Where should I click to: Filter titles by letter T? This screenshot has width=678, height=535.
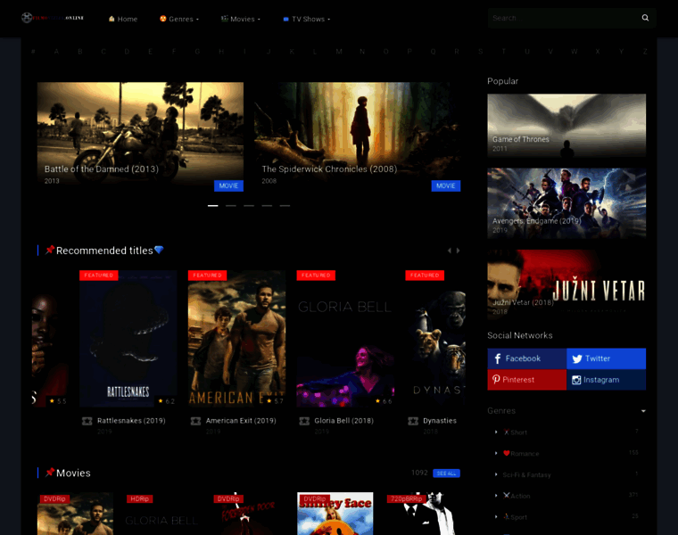504,52
